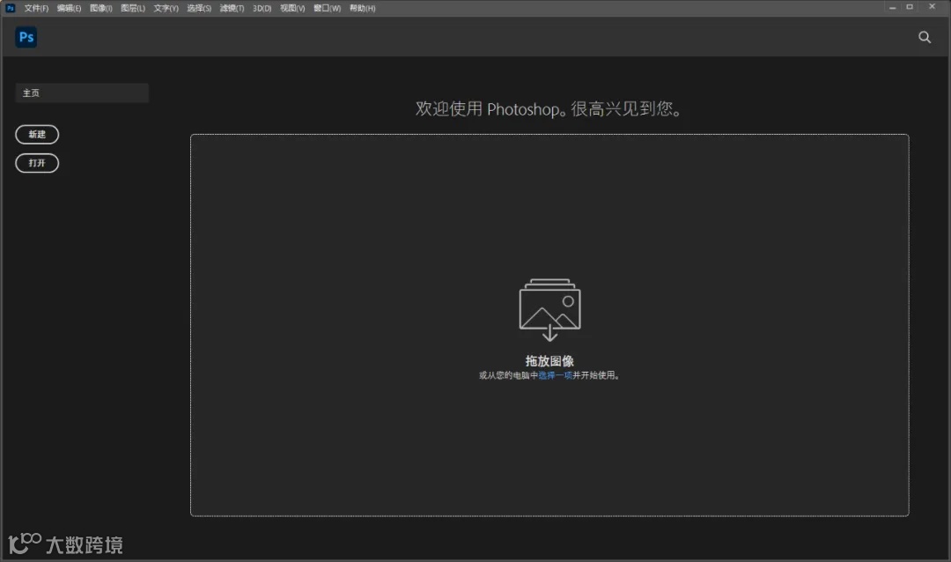Image resolution: width=951 pixels, height=562 pixels.
Task: Click the 新建 button
Action: click(x=37, y=134)
